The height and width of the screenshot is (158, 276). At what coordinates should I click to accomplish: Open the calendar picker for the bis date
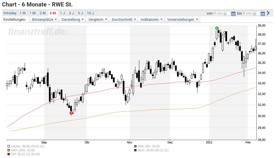coord(263,13)
